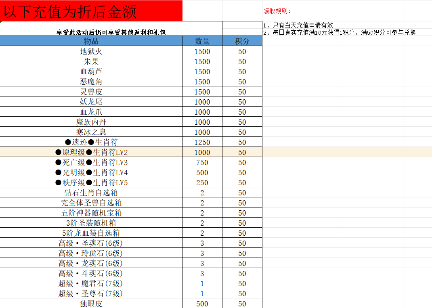Click quantity 750 in the 死亡级 row
The width and height of the screenshot is (432, 308).
(x=202, y=163)
